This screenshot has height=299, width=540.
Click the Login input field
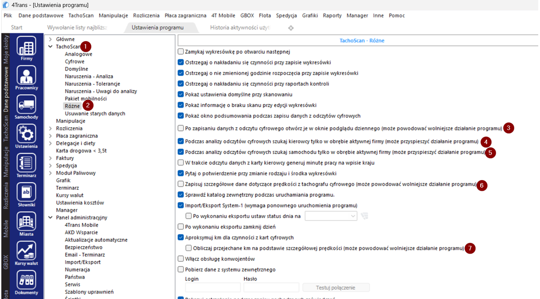(209, 287)
